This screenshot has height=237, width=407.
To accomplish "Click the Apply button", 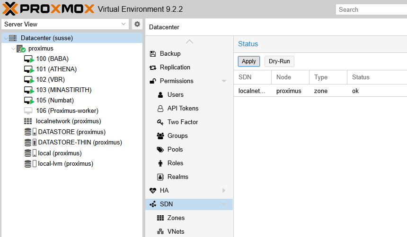I will pos(249,61).
